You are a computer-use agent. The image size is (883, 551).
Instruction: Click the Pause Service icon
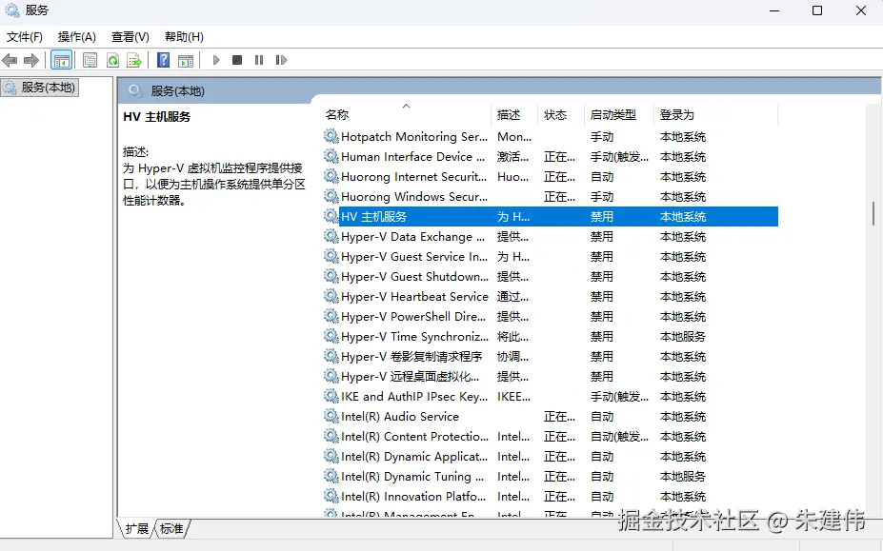[259, 60]
